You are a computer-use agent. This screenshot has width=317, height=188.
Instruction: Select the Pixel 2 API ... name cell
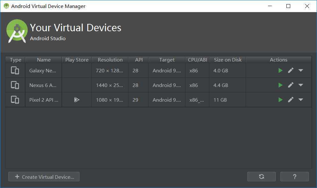(43, 100)
